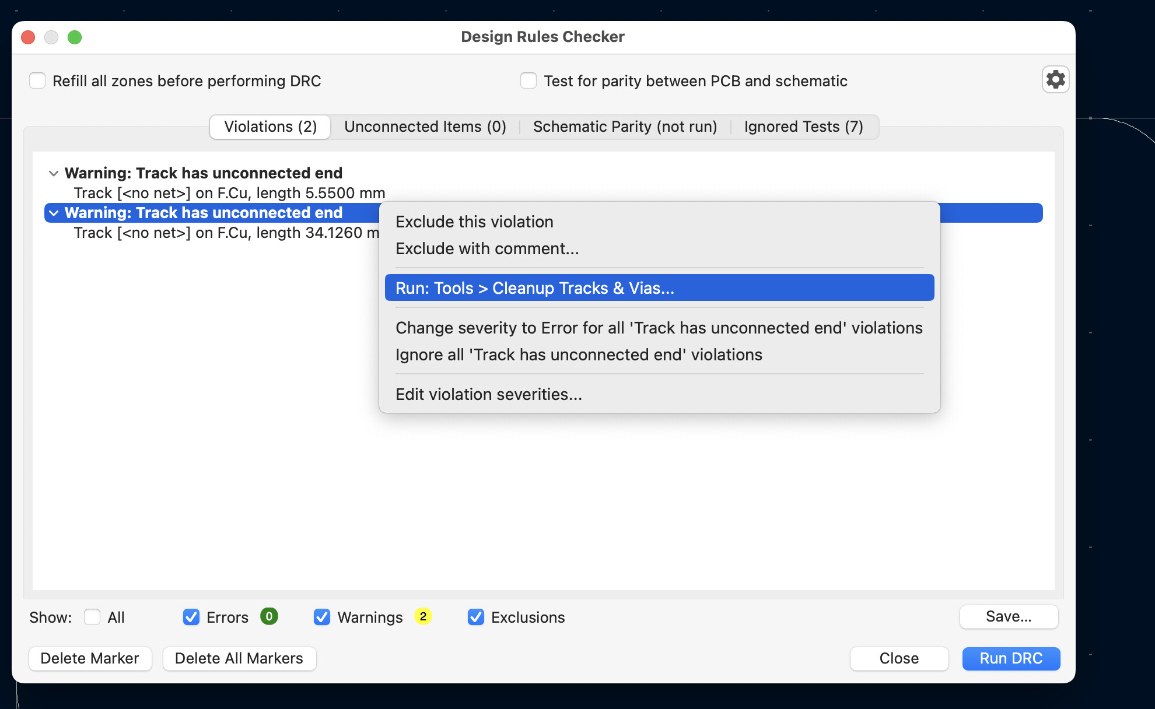Image resolution: width=1155 pixels, height=709 pixels.
Task: Select Exclude this violation
Action: [474, 222]
